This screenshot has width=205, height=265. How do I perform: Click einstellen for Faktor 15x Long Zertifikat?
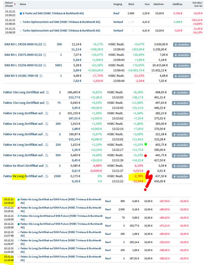(x=181, y=103)
